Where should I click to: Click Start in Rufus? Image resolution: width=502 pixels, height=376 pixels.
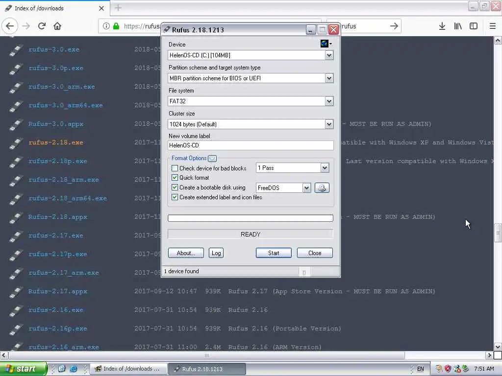[x=274, y=253]
